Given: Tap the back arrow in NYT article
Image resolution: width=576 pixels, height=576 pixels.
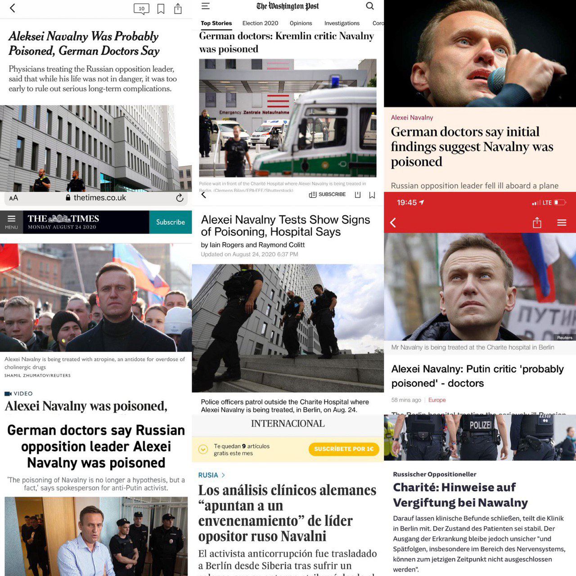Looking at the screenshot, I should click(x=13, y=8).
